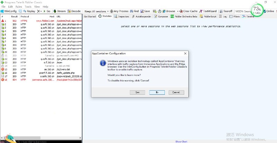Switch to the AutoResponder tab
Image resolution: width=277 pixels, height=143 pixels.
pos(142,16)
